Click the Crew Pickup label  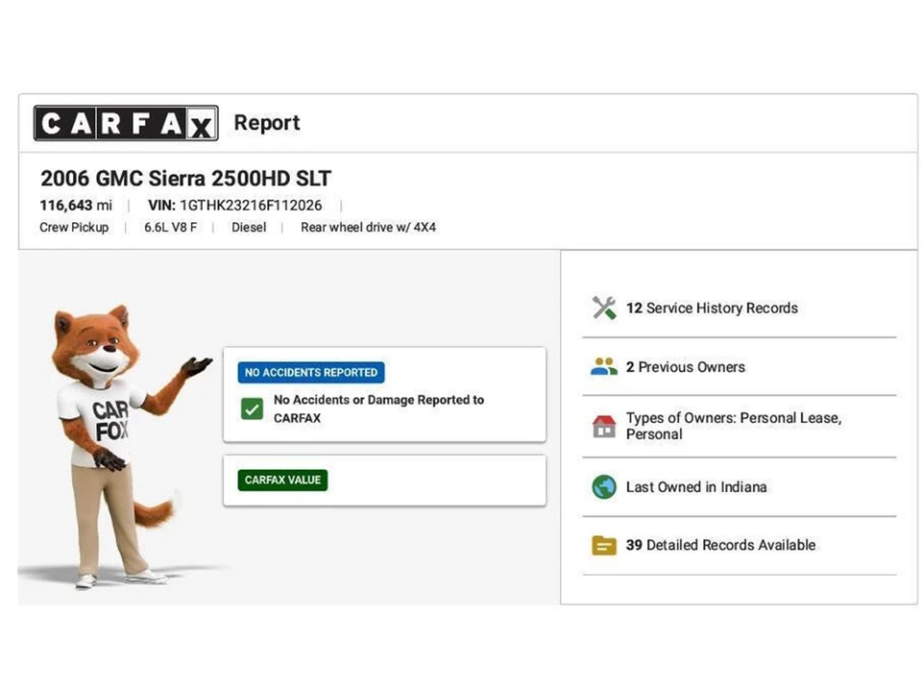[x=74, y=227]
